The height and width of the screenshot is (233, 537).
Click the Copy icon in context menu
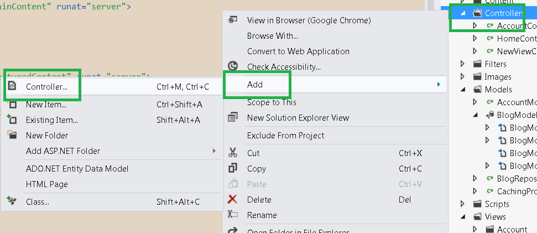233,169
